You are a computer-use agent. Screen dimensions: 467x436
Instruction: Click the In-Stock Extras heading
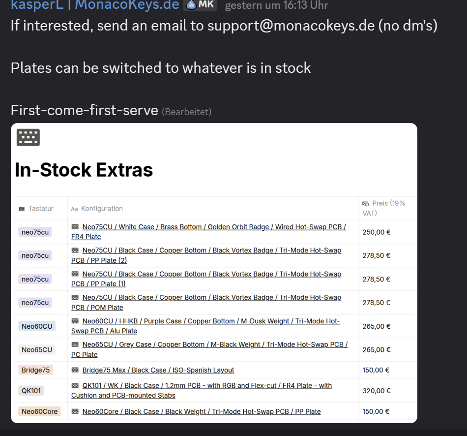(84, 170)
